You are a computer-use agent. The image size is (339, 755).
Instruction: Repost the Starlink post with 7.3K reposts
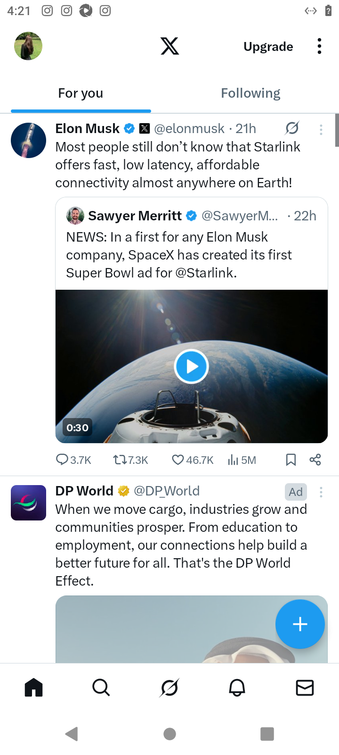[120, 460]
